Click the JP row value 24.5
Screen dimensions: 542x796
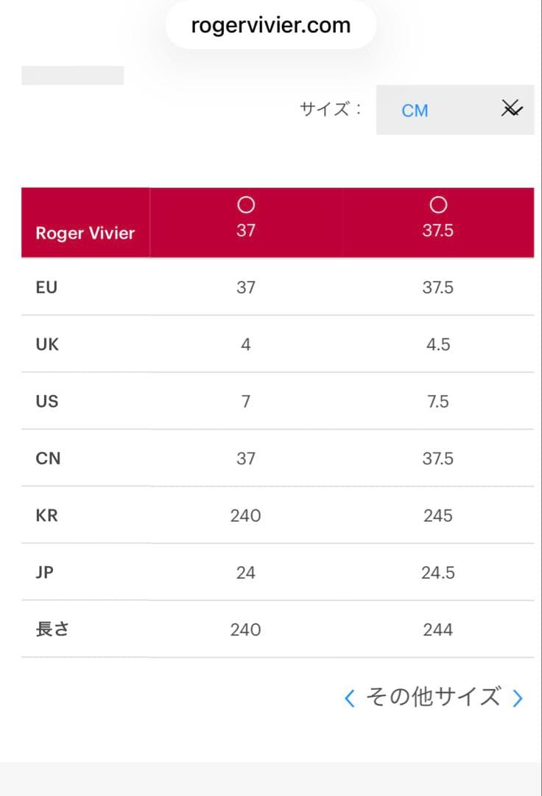(x=438, y=573)
